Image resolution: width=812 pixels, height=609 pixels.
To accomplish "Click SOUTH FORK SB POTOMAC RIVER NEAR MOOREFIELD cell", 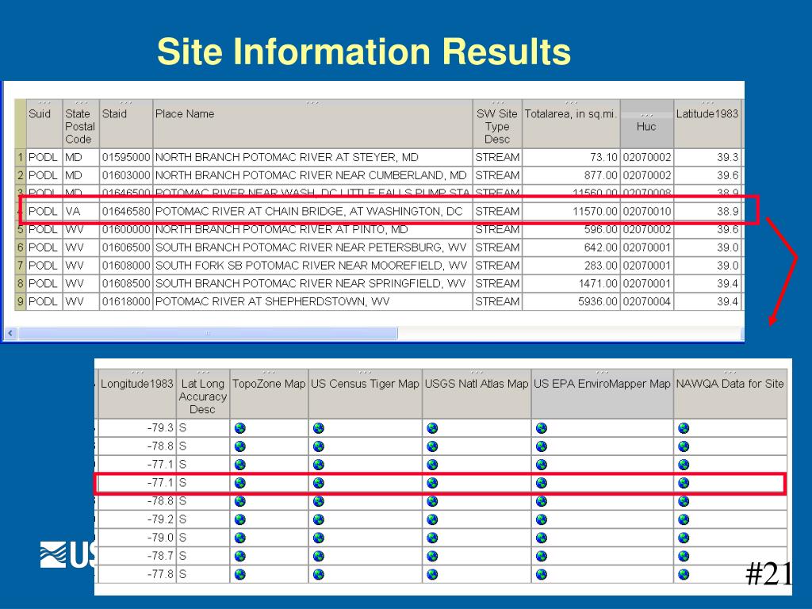I will point(312,266).
